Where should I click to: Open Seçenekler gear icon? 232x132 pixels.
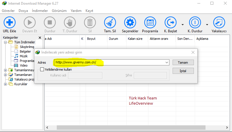pos(130,22)
